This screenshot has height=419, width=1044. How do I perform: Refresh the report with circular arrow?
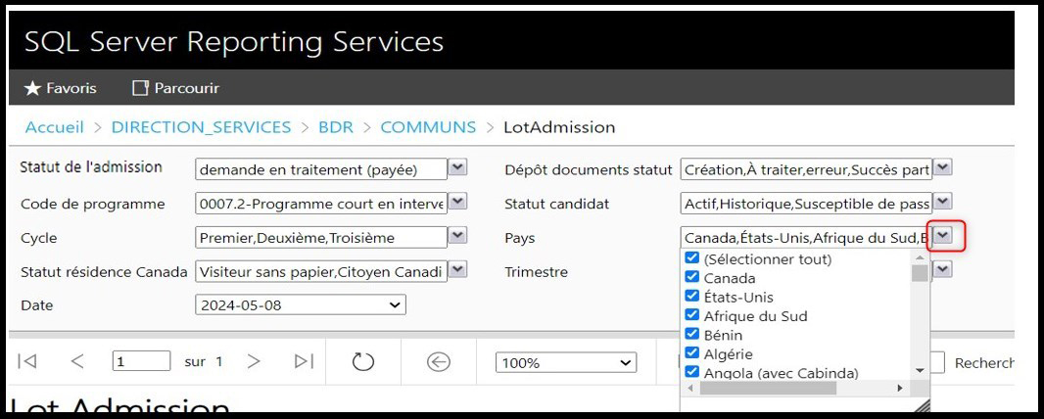point(363,361)
